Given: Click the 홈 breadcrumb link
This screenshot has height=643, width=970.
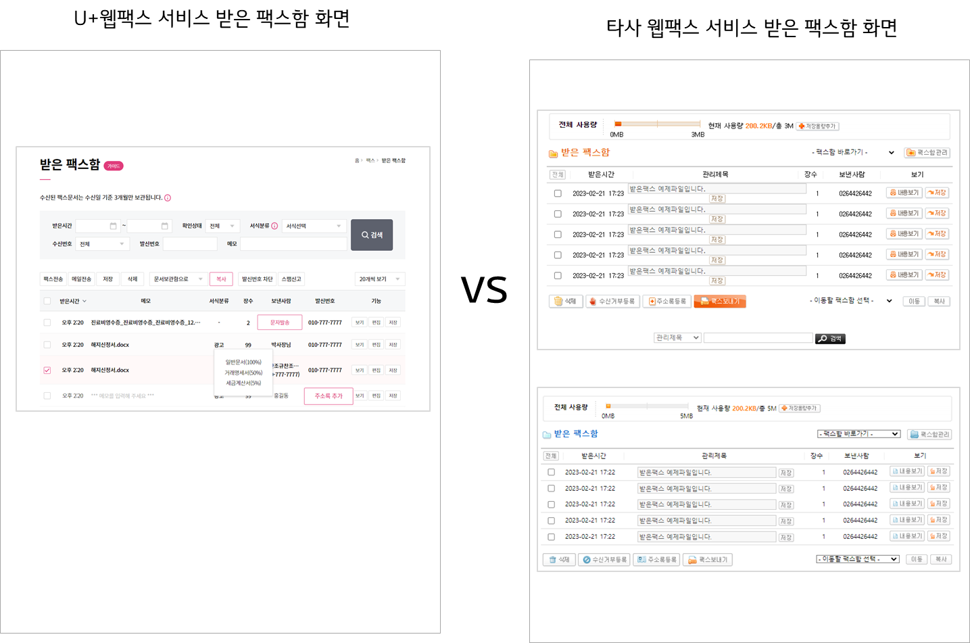Looking at the screenshot, I should pos(357,161).
